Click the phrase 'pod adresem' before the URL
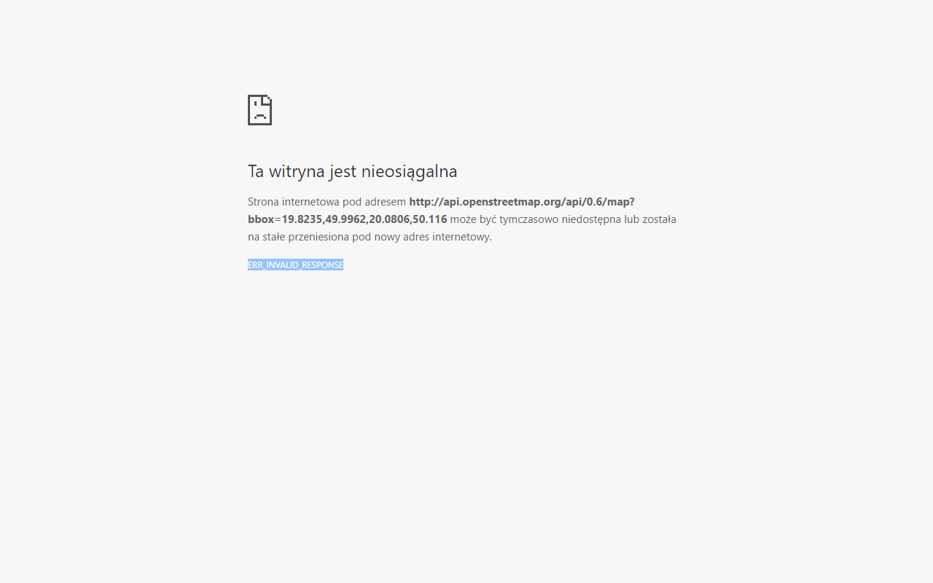Viewport: 933px width, 583px height. 374,202
